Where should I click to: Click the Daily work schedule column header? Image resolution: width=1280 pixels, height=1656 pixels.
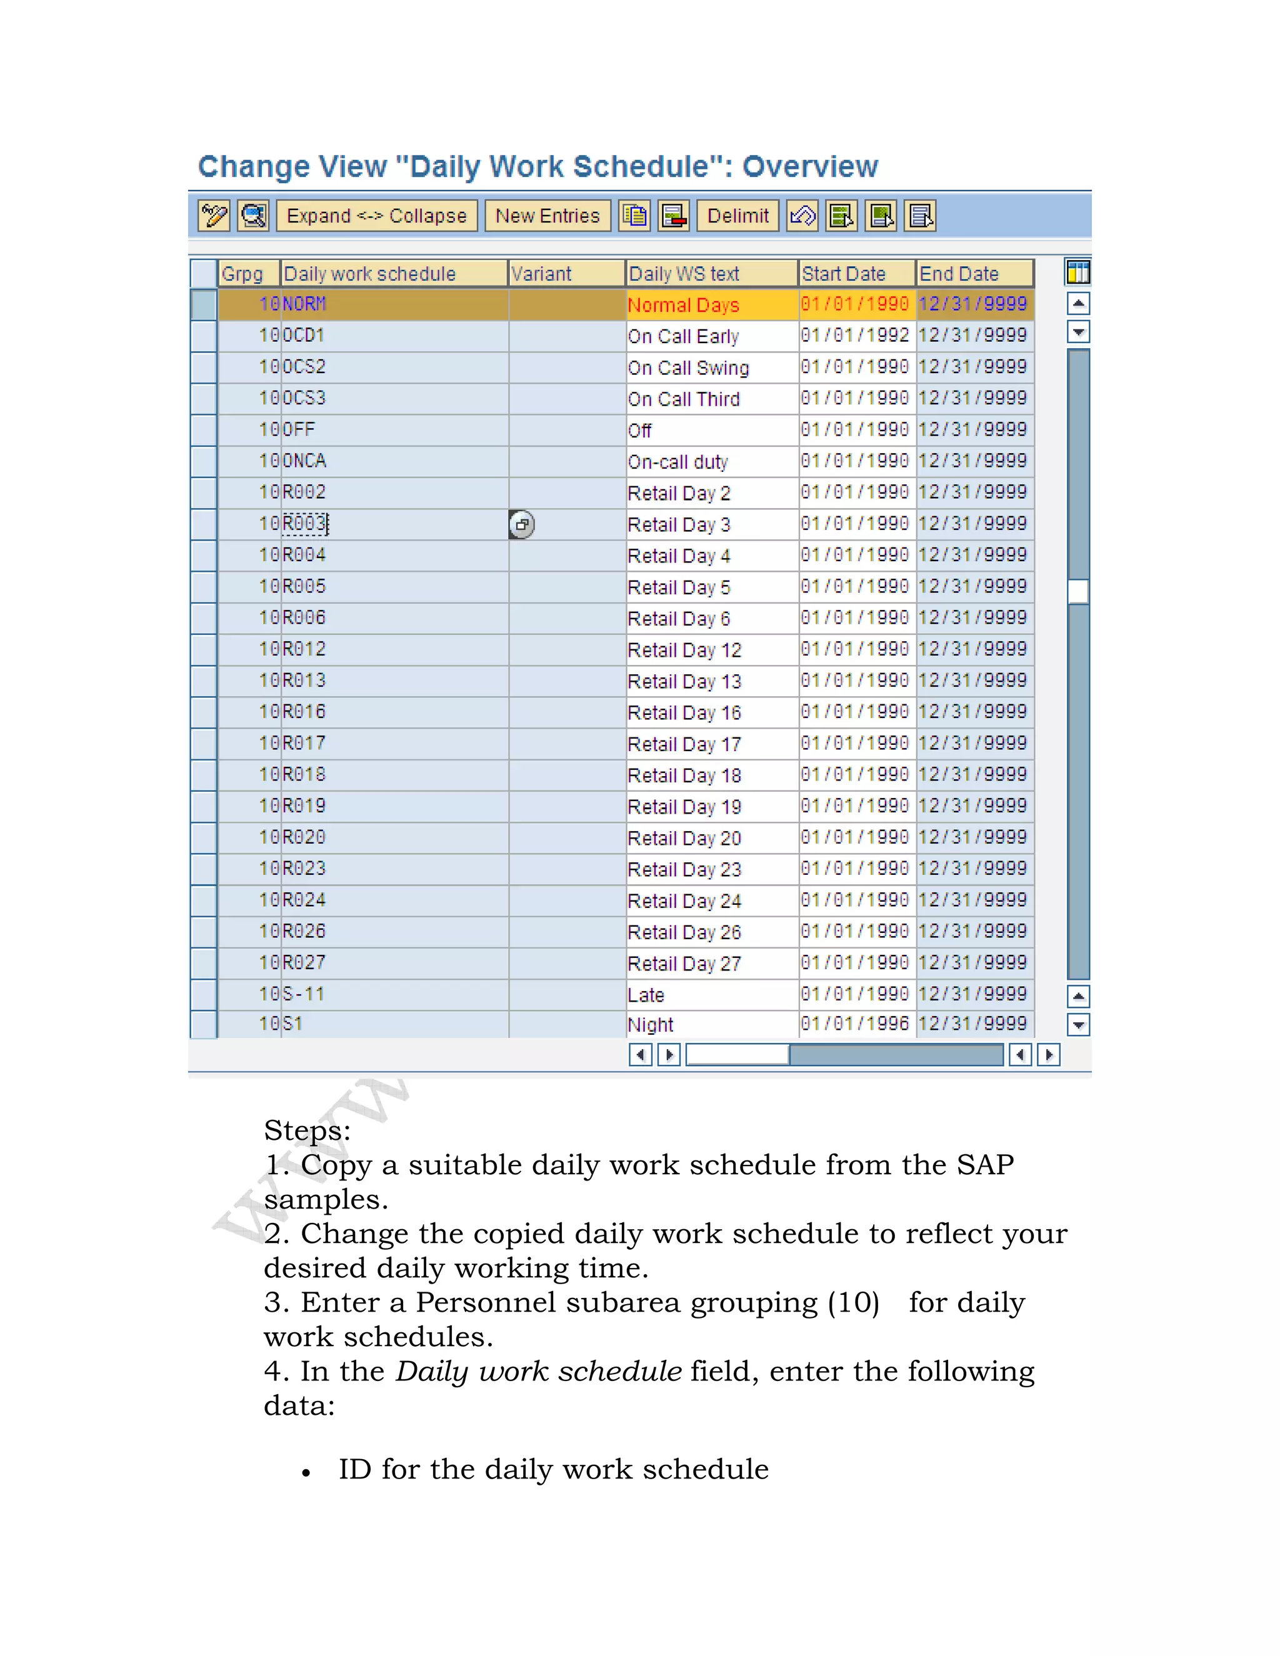pyautogui.click(x=394, y=274)
